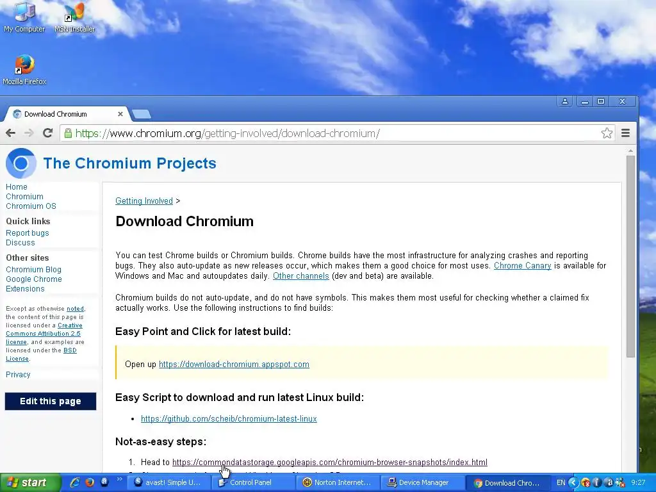The height and width of the screenshot is (492, 656).
Task: Switch to avast! Simple U... taskbar window
Action: point(169,482)
